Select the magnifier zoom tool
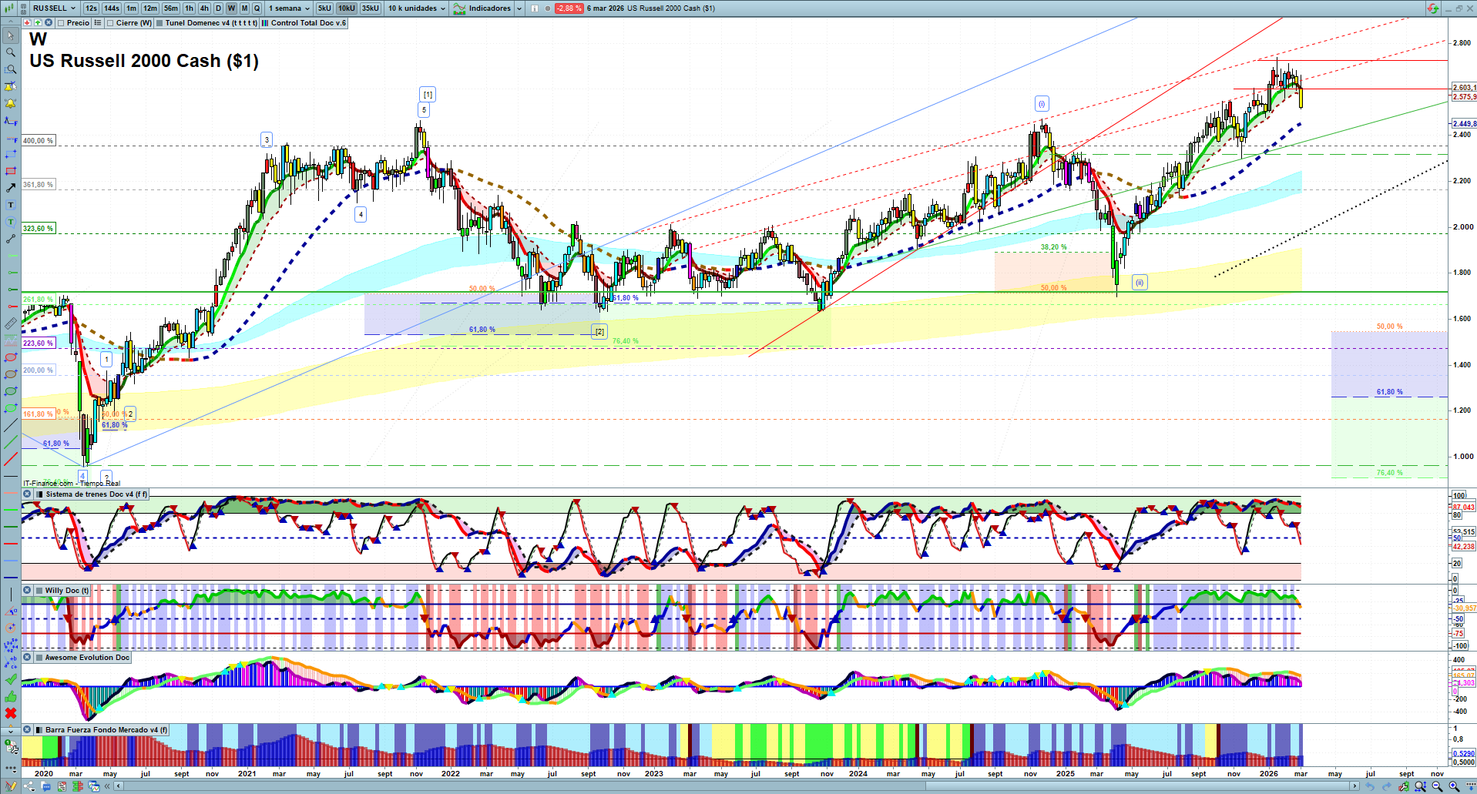1477x794 pixels. (11, 52)
